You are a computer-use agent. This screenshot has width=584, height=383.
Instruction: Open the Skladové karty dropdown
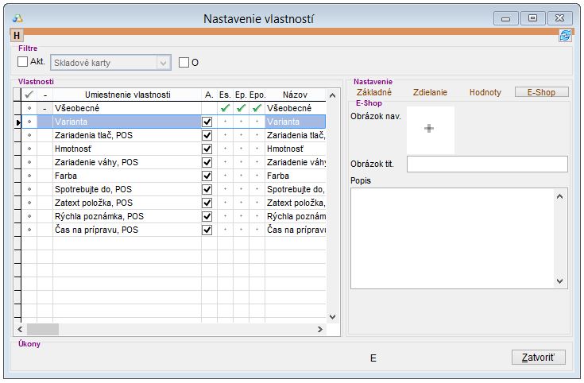[163, 62]
